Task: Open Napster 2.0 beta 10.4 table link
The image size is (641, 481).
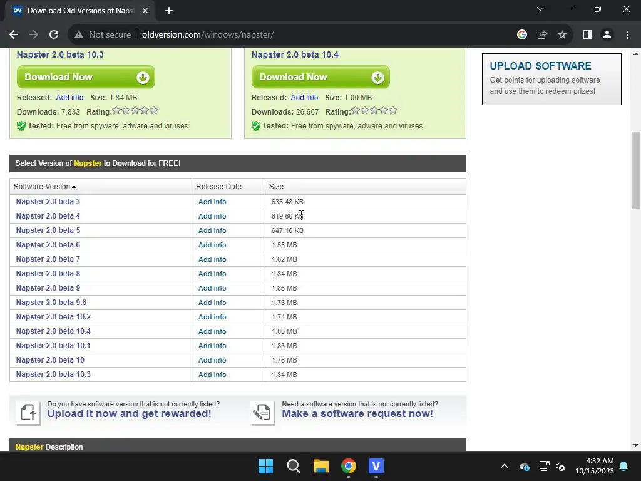Action: coord(53,331)
